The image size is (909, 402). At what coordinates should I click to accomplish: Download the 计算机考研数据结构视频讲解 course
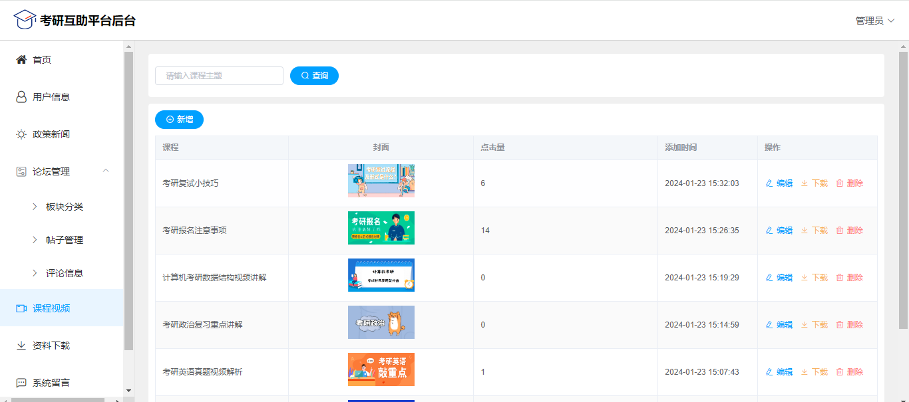coord(814,278)
